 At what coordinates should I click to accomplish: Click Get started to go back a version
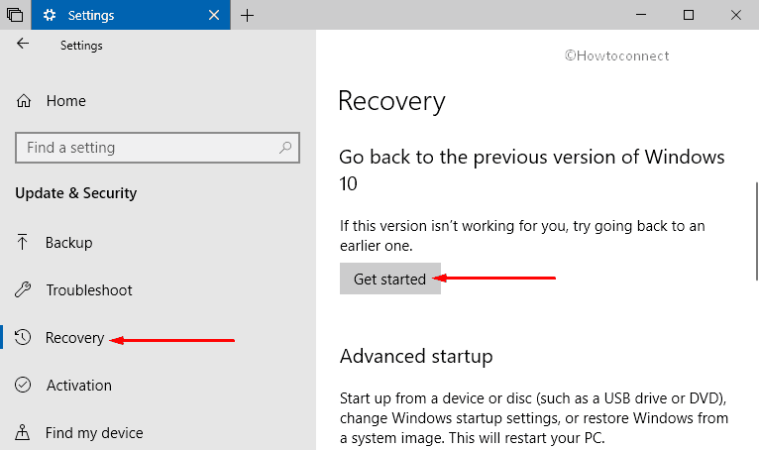point(390,279)
